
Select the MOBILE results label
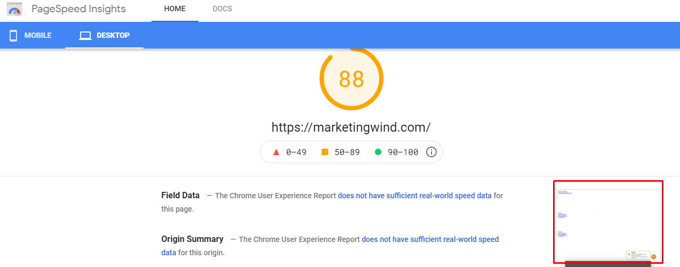click(x=38, y=36)
